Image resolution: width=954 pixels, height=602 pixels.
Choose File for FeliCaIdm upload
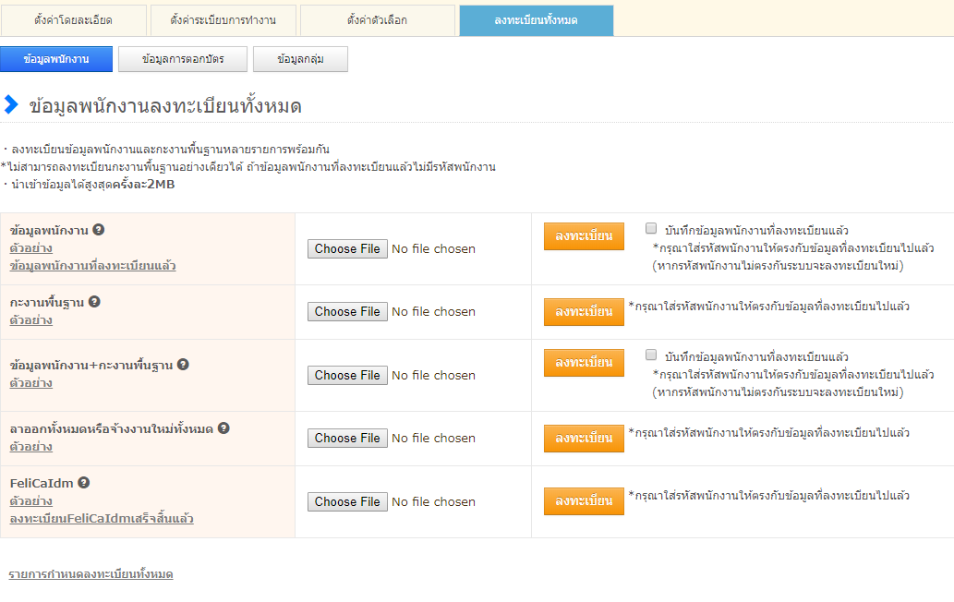tap(347, 501)
